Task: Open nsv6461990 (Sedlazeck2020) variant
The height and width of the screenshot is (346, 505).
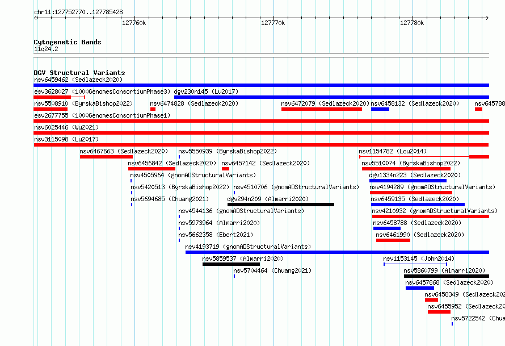Action: (420, 235)
